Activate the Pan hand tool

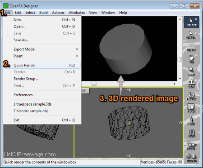[x=191, y=59]
